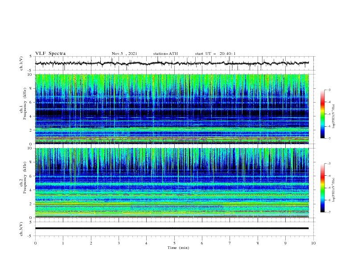
Task: Click the 'ch.3(V)' axis label
Action: pyautogui.click(x=21, y=229)
